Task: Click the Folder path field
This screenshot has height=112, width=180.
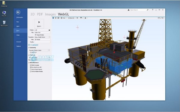Action: tap(41, 30)
